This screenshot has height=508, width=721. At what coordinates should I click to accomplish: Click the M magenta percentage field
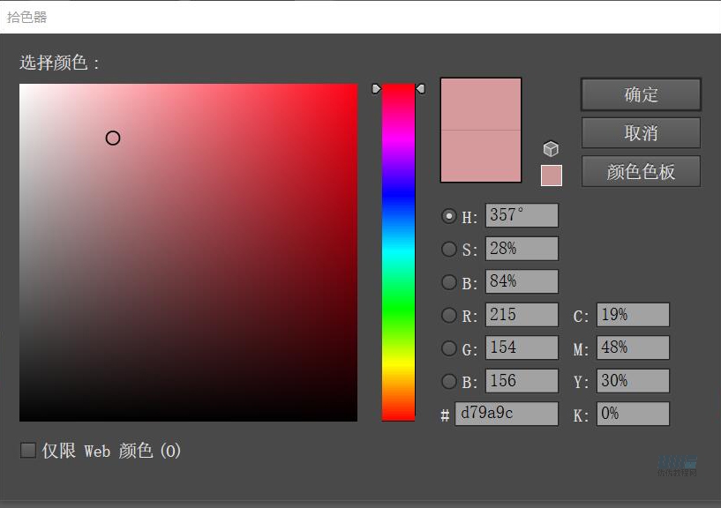point(633,348)
